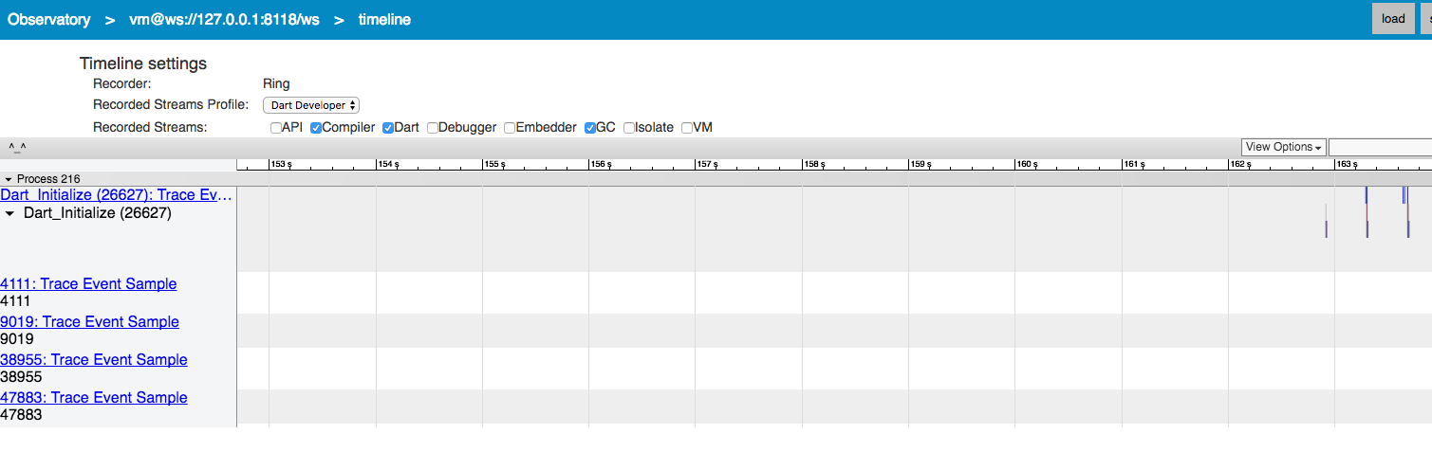Open the Recorded Streams Profile dropdown

click(x=311, y=105)
